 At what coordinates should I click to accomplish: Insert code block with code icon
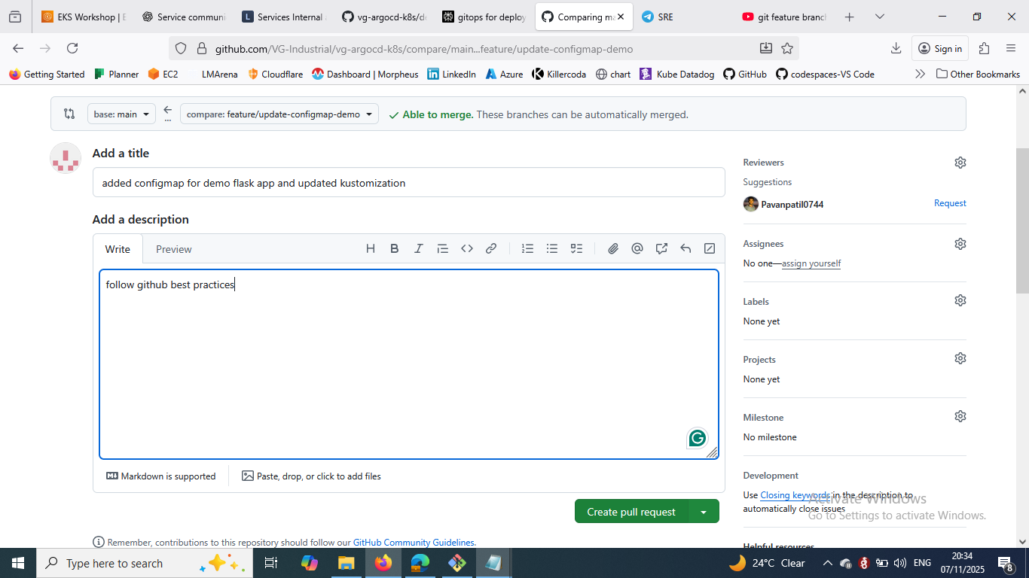pyautogui.click(x=467, y=248)
